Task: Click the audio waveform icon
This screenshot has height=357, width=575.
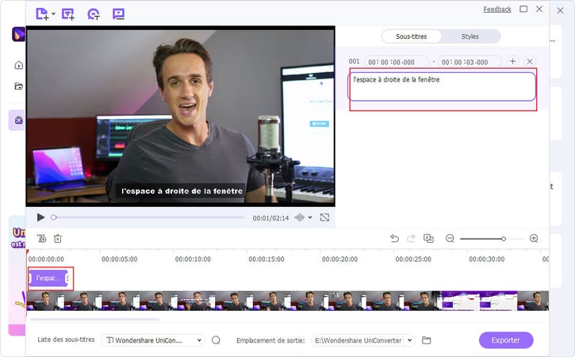Action: pyautogui.click(x=300, y=217)
